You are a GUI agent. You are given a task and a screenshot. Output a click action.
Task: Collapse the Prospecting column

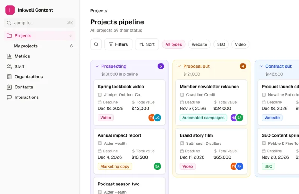tap(97, 66)
